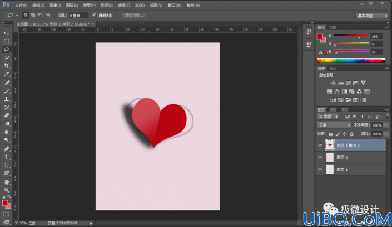Open the fill 填充 slider dropdown
This screenshot has width=392, height=227.
tap(386, 134)
